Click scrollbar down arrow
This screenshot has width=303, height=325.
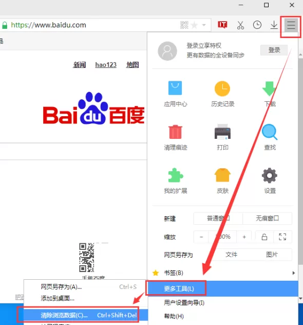click(x=300, y=299)
